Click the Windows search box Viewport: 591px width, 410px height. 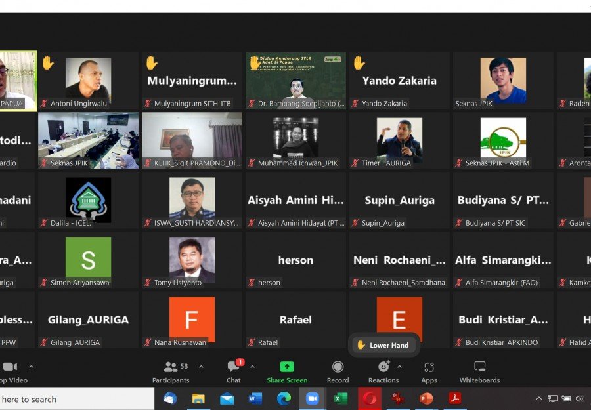tap(77, 399)
